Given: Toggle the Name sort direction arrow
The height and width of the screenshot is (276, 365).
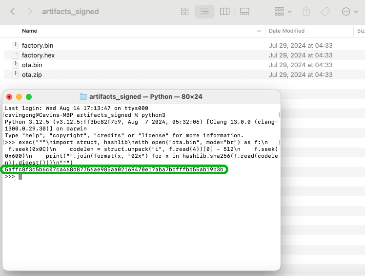Looking at the screenshot, I should (259, 31).
